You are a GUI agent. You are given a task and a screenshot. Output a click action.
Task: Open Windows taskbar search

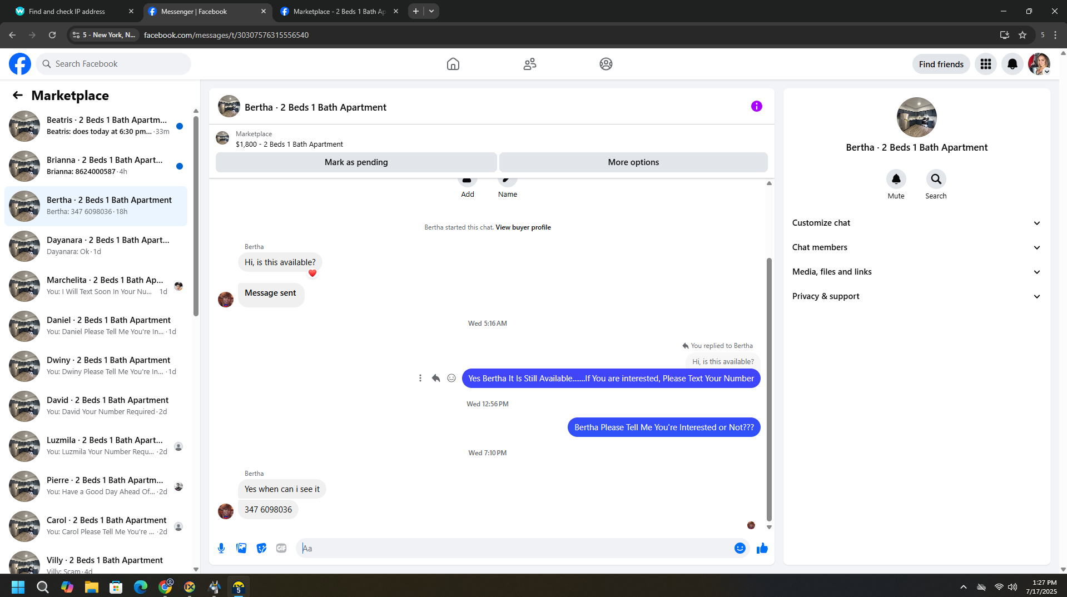43,587
